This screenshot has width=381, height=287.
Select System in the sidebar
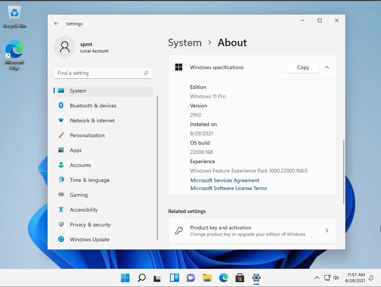click(x=103, y=91)
